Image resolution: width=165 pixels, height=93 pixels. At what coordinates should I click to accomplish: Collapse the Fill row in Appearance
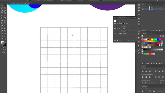(117, 28)
